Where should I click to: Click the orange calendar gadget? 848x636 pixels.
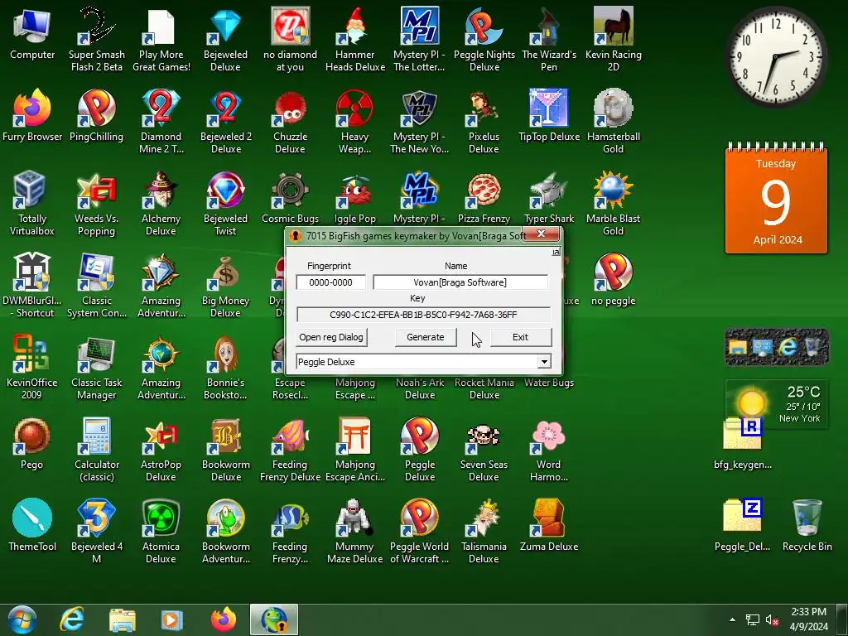[777, 197]
